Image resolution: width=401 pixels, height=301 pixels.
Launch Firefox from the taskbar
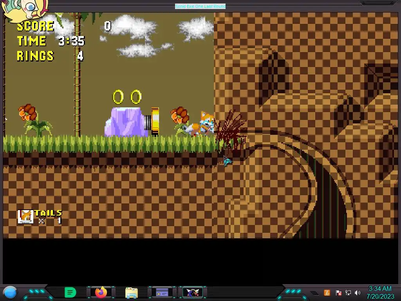click(101, 292)
